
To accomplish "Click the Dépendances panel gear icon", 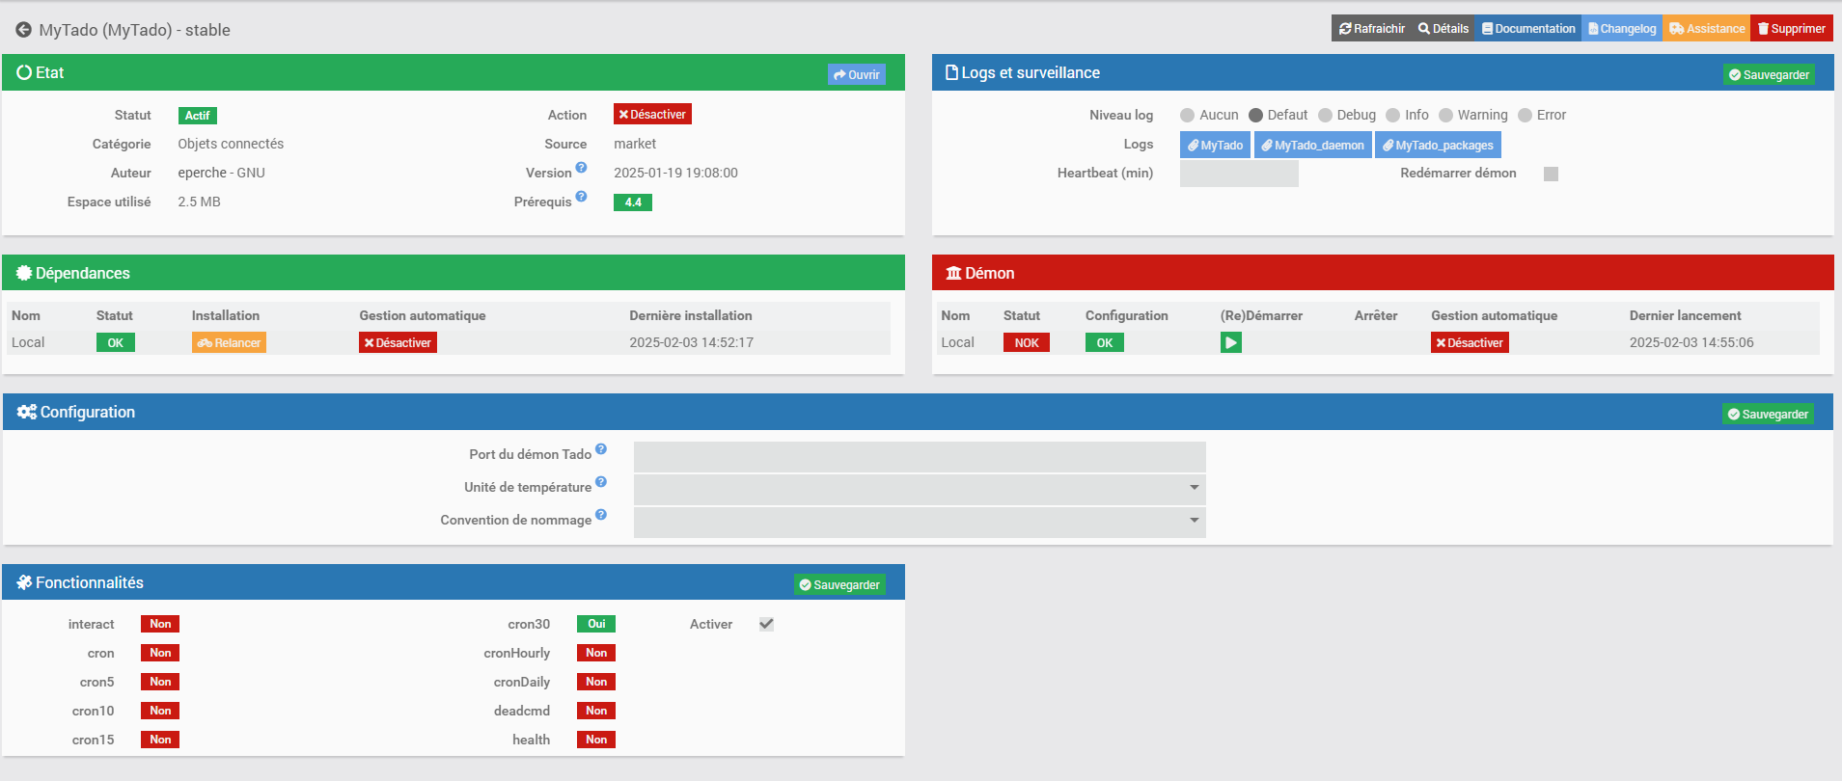I will 24,273.
